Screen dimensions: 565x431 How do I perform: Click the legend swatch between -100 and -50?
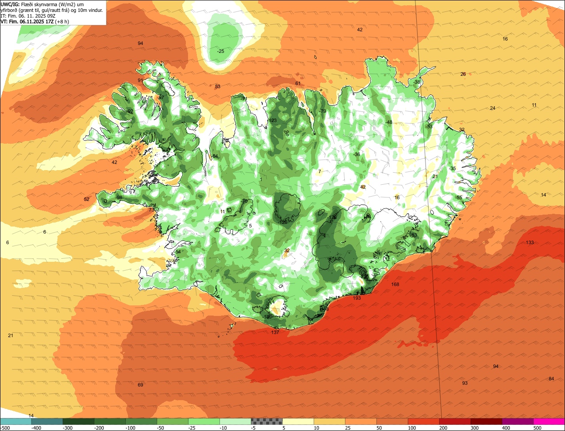tap(141, 421)
